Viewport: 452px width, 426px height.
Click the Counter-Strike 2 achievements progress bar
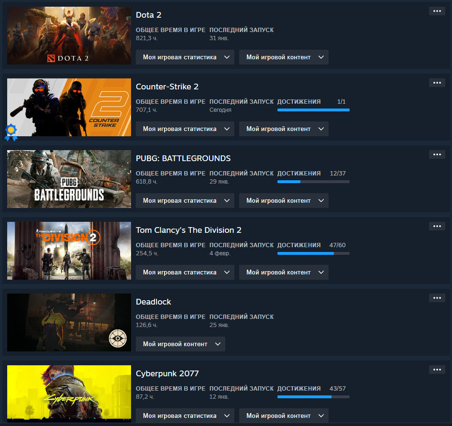(313, 110)
